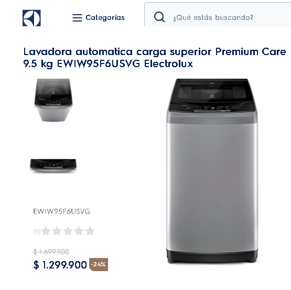Click the (0) review count
Image resolution: width=291 pixels, height=290 pixels.
pyautogui.click(x=37, y=232)
